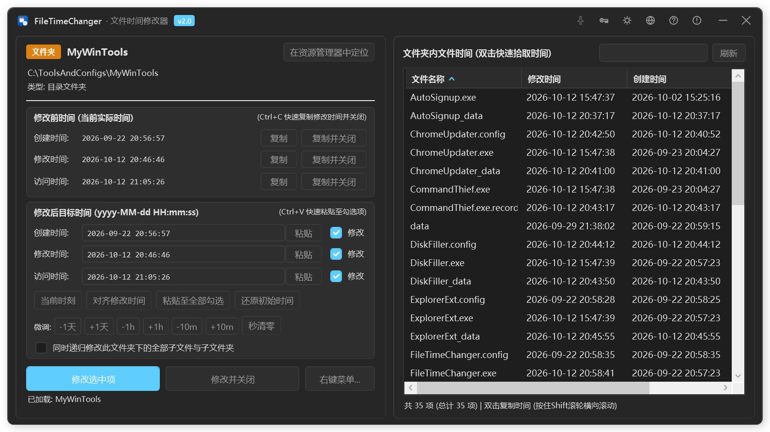Image resolution: width=770 pixels, height=432 pixels.
Task: Click the key icon in title bar
Action: pyautogui.click(x=604, y=20)
